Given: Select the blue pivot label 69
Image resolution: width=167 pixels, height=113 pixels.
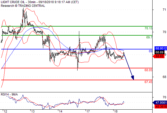Looking at the screenshot, I should click(151, 51).
